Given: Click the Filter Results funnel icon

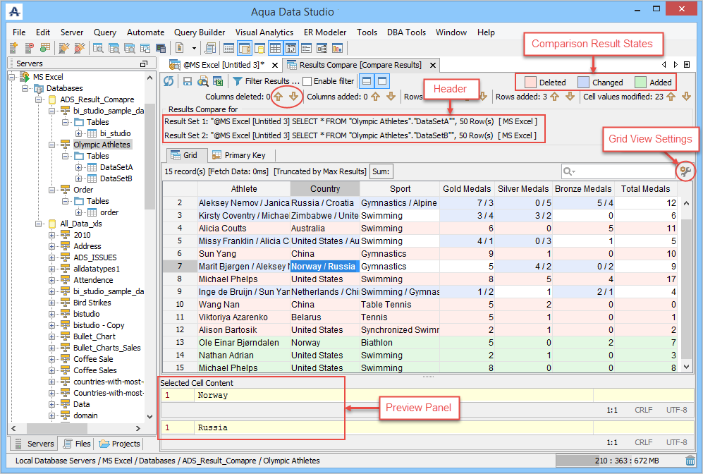Looking at the screenshot, I should click(x=238, y=81).
